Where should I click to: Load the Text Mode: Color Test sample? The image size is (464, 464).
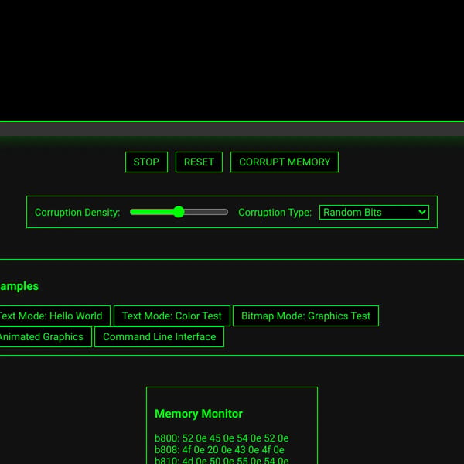tap(172, 316)
